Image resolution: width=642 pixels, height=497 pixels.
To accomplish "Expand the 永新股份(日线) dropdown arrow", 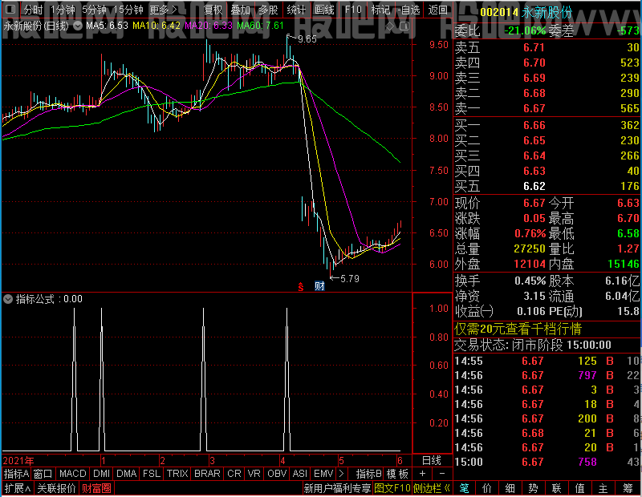I will click(x=77, y=26).
